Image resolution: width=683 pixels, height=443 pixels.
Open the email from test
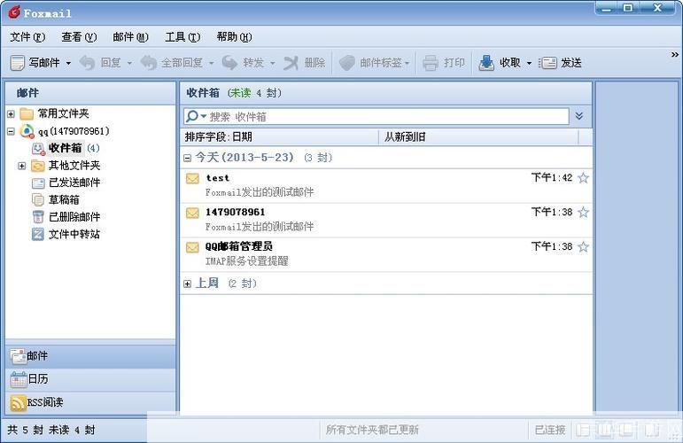point(386,185)
